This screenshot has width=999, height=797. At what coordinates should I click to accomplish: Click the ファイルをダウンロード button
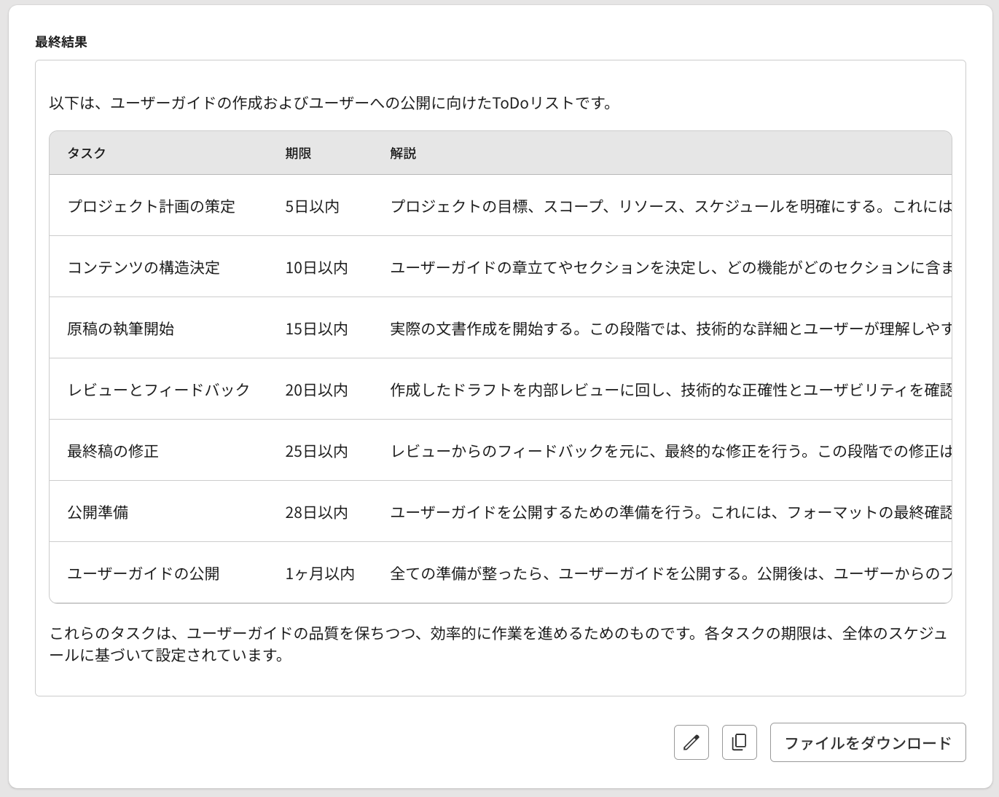(x=867, y=742)
